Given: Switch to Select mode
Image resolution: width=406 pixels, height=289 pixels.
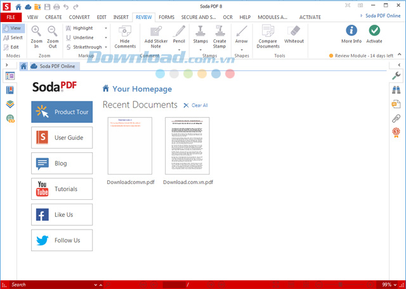Looking at the screenshot, I should [x=13, y=38].
